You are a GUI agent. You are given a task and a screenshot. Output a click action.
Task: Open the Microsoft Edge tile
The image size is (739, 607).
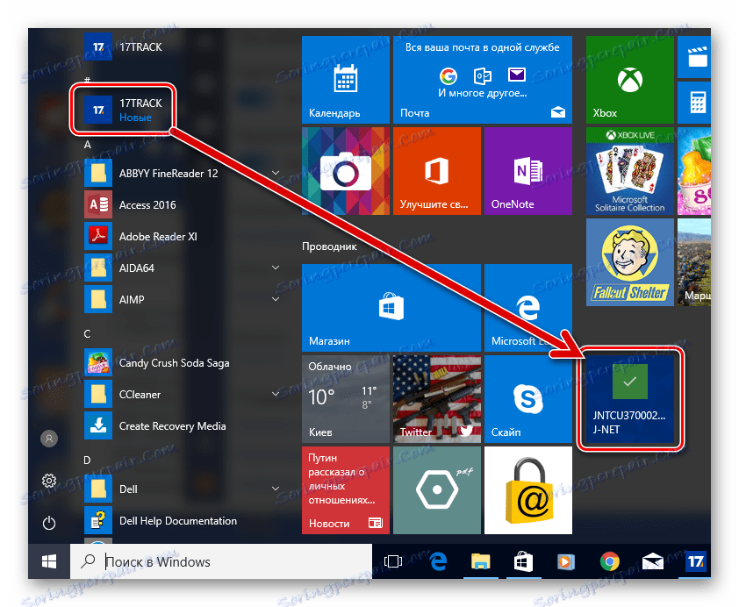pos(527,309)
